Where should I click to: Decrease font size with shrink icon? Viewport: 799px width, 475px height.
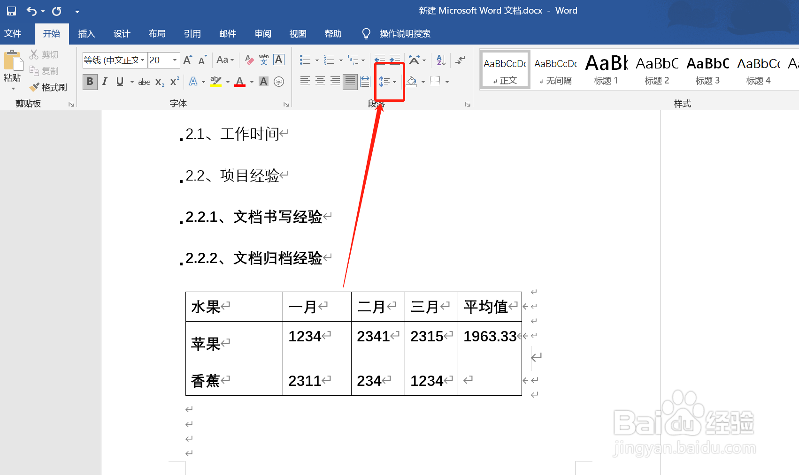[202, 60]
